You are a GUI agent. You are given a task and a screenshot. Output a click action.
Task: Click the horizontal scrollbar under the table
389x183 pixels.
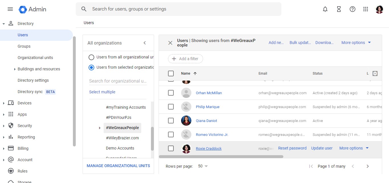[221, 157]
